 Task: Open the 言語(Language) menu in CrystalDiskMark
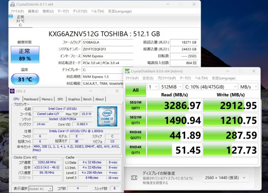tap(224, 78)
